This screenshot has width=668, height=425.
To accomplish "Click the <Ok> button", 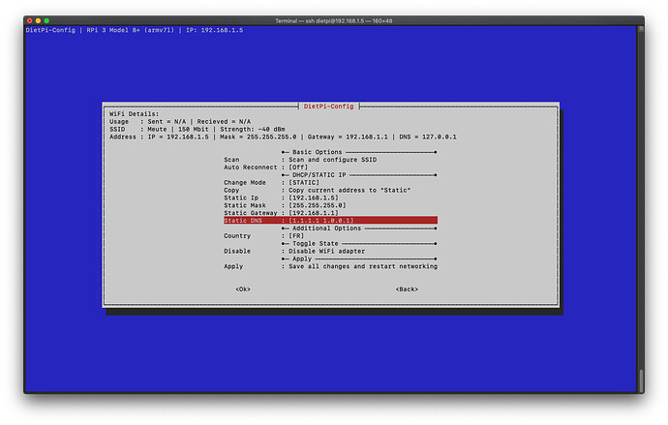I will coord(243,289).
